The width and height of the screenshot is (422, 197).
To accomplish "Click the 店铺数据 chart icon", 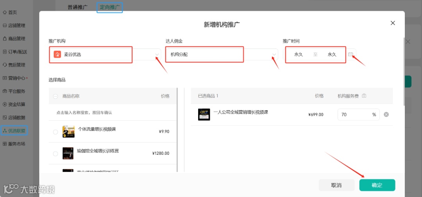I will [5, 118].
